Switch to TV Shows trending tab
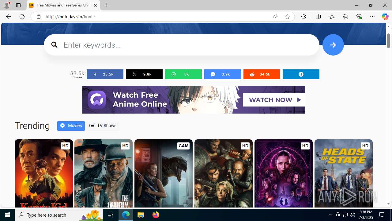Screen dimensions: 392x221 click(103, 126)
